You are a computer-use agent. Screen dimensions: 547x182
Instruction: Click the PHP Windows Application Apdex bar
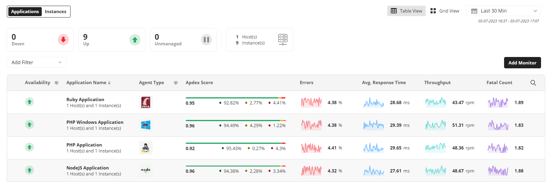point(235,120)
